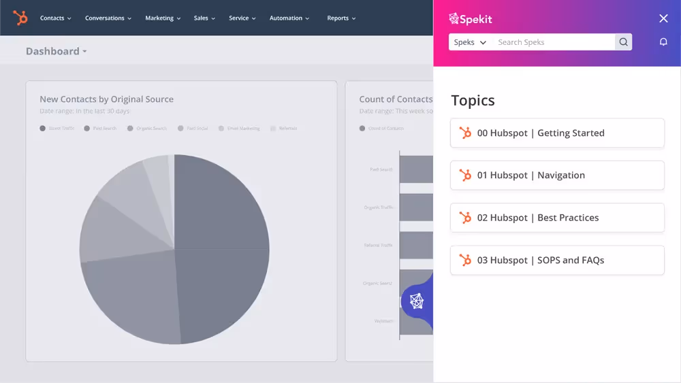Open the Reports menu
Viewport: 681px width, 383px height.
click(x=341, y=18)
